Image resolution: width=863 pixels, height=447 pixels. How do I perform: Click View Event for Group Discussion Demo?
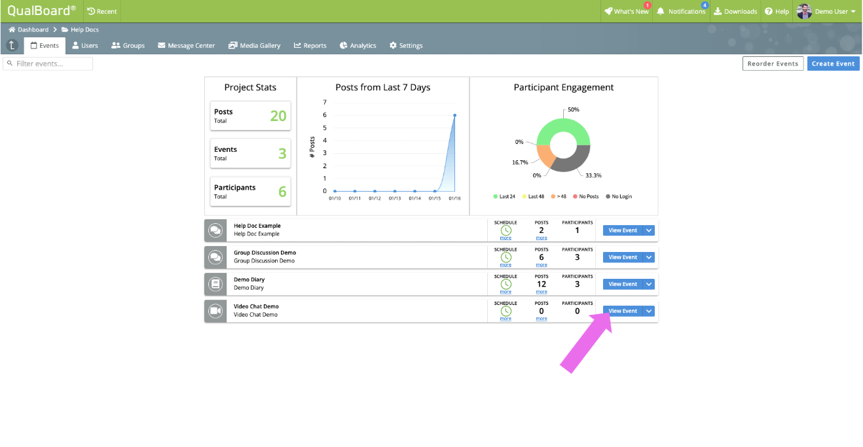tap(623, 257)
